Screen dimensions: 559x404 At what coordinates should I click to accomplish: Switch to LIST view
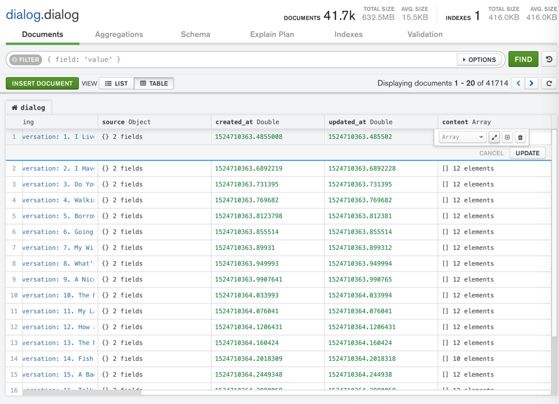117,83
